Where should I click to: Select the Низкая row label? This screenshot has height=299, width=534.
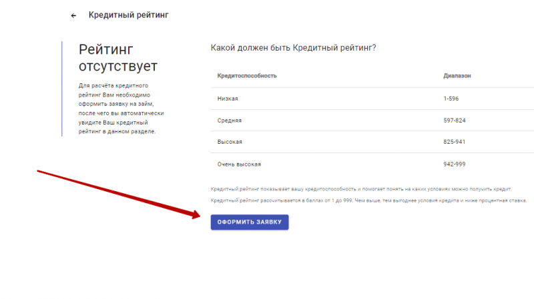click(x=228, y=99)
